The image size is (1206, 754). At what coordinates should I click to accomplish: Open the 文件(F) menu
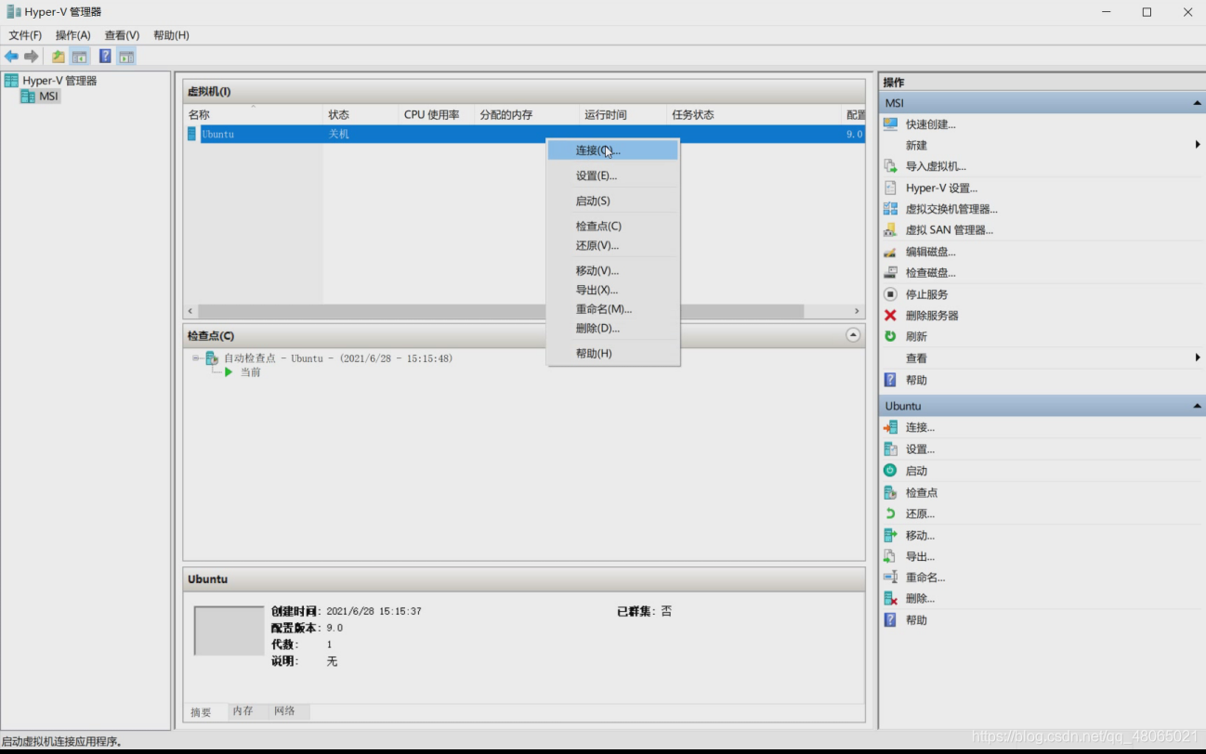(25, 35)
